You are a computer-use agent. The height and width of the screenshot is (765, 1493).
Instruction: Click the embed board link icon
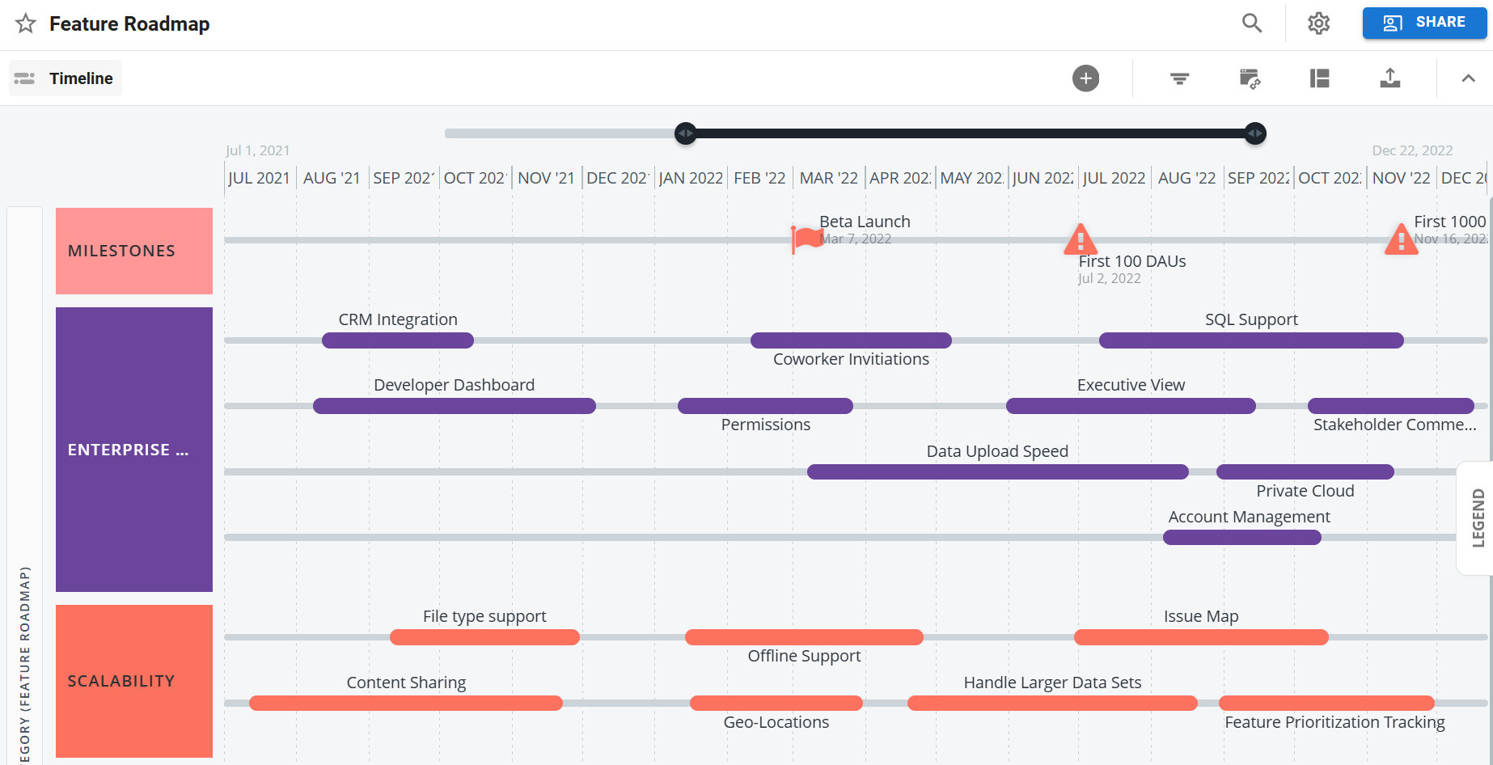[1250, 78]
